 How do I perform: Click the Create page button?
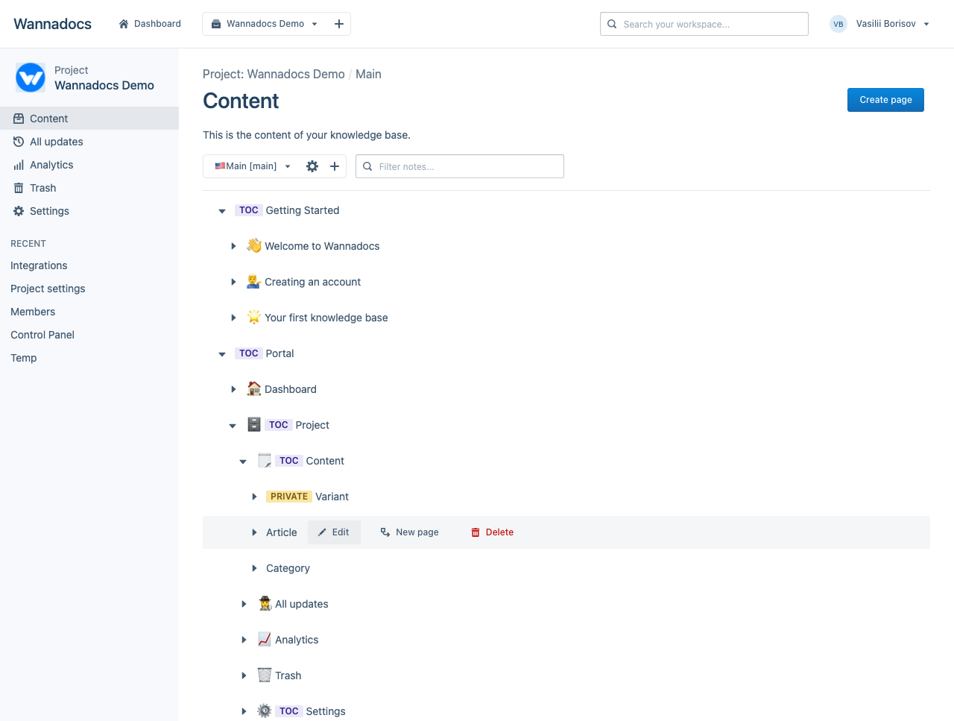(885, 100)
